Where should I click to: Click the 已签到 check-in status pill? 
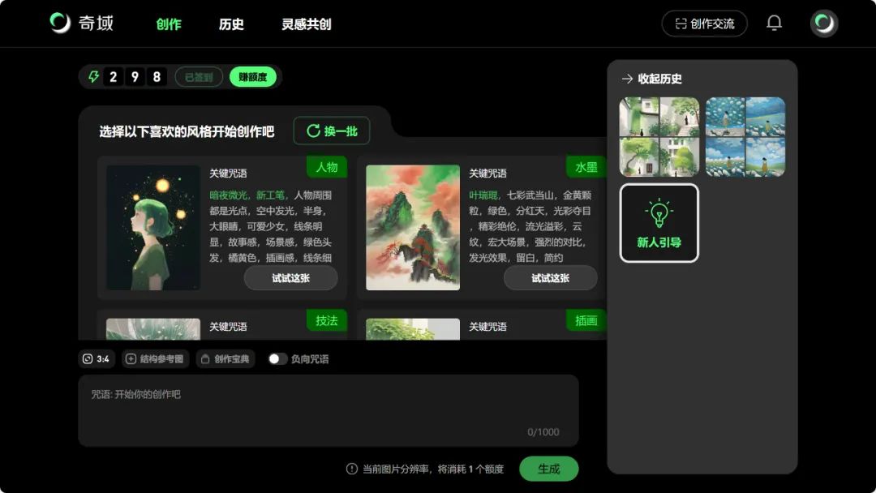(x=197, y=77)
